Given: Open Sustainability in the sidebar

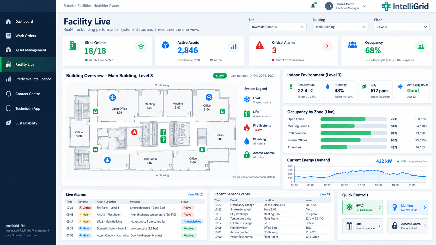Looking at the screenshot, I should pos(28,123).
